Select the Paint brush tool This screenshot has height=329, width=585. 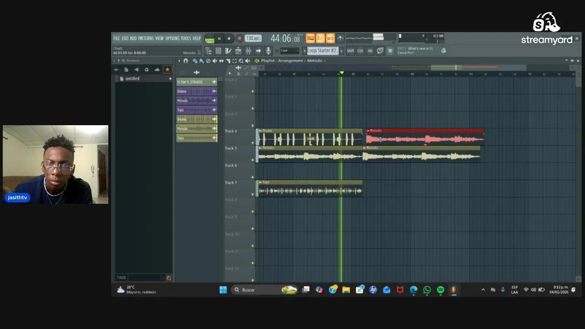tap(202, 61)
